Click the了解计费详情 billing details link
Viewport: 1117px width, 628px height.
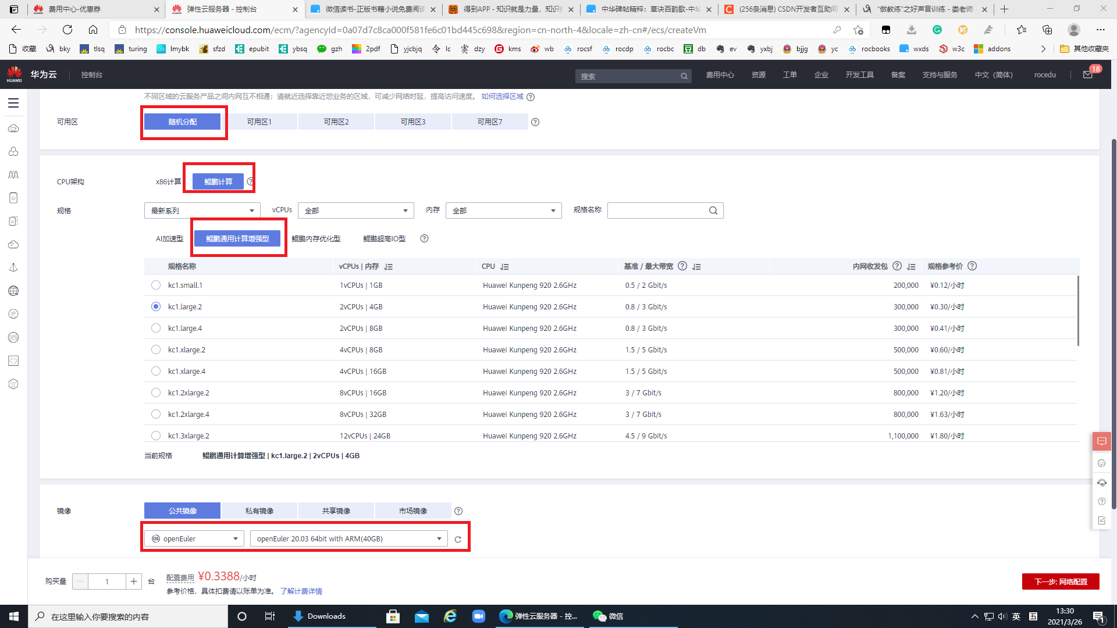[x=301, y=590]
